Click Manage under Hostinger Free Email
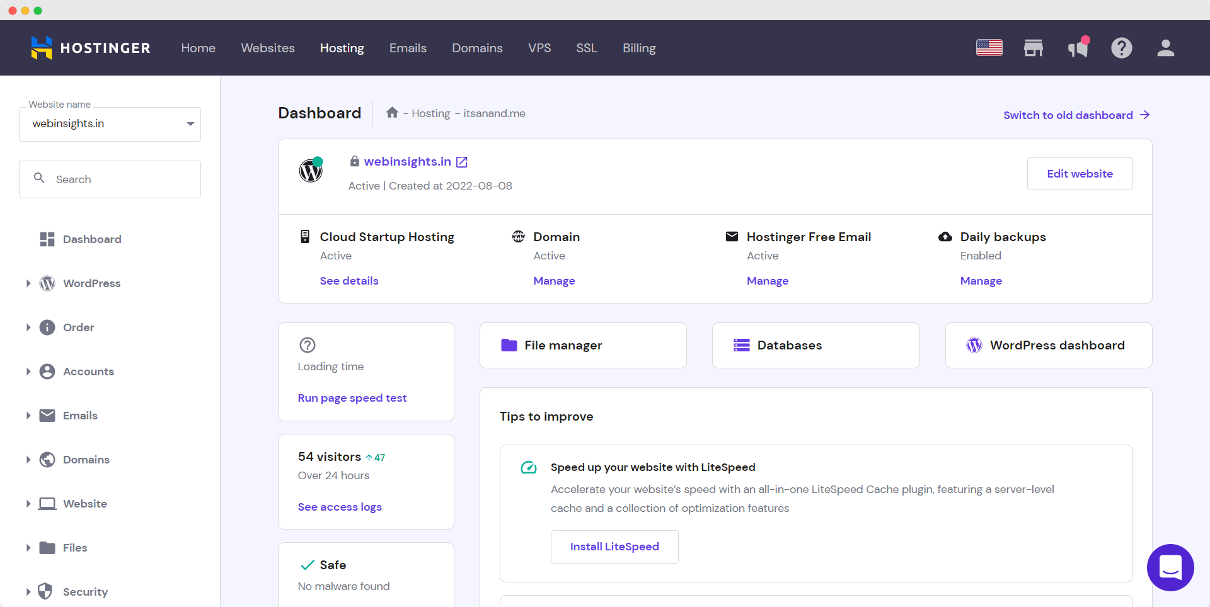 pos(768,281)
